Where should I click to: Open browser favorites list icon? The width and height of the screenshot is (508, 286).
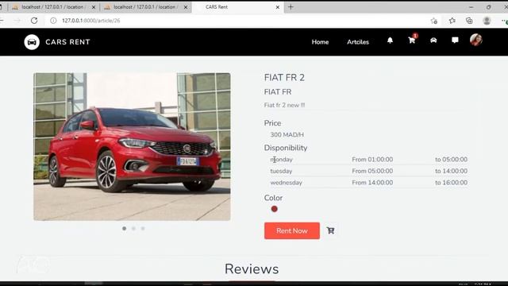click(x=452, y=21)
